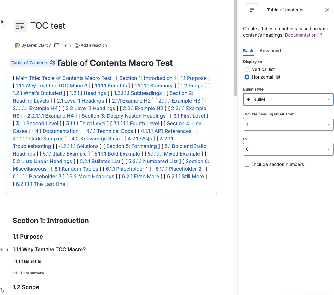This screenshot has width=334, height=295.
Task: Open the help question mark icon
Action: (2, 291)
